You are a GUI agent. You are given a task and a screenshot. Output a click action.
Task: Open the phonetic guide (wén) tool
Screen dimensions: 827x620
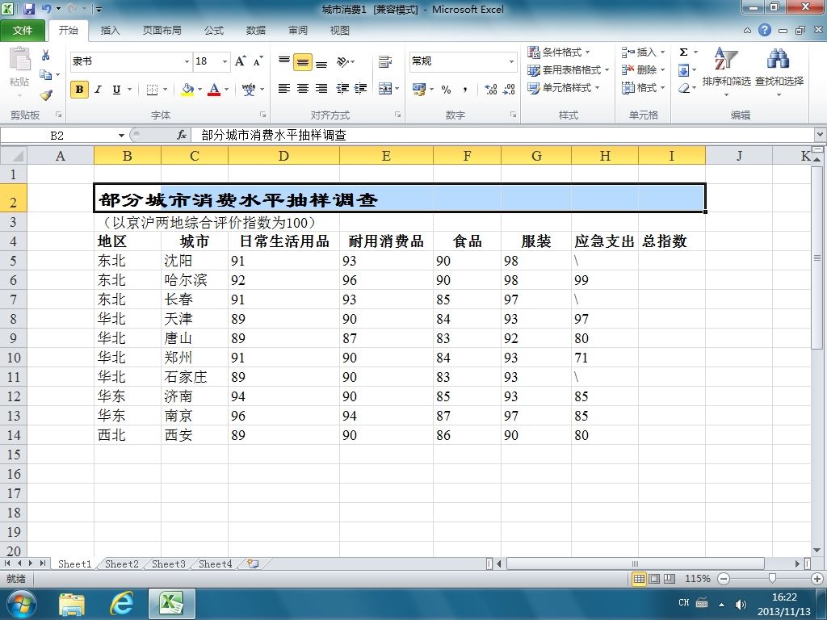[x=249, y=90]
